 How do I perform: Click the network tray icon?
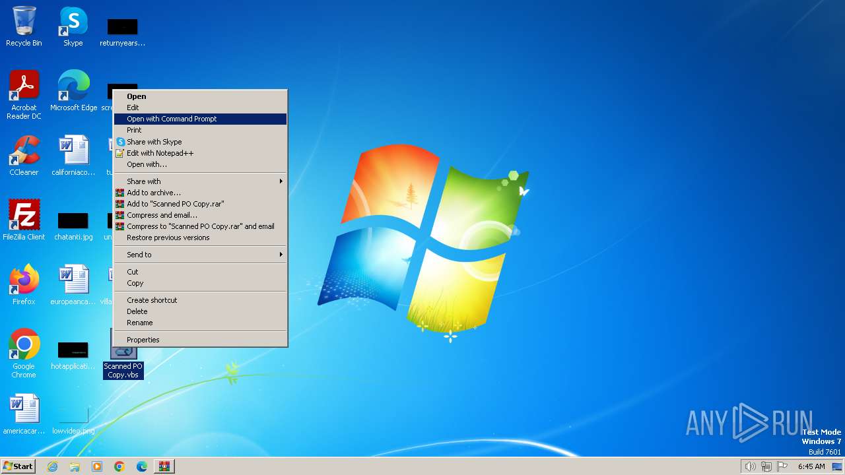[766, 466]
